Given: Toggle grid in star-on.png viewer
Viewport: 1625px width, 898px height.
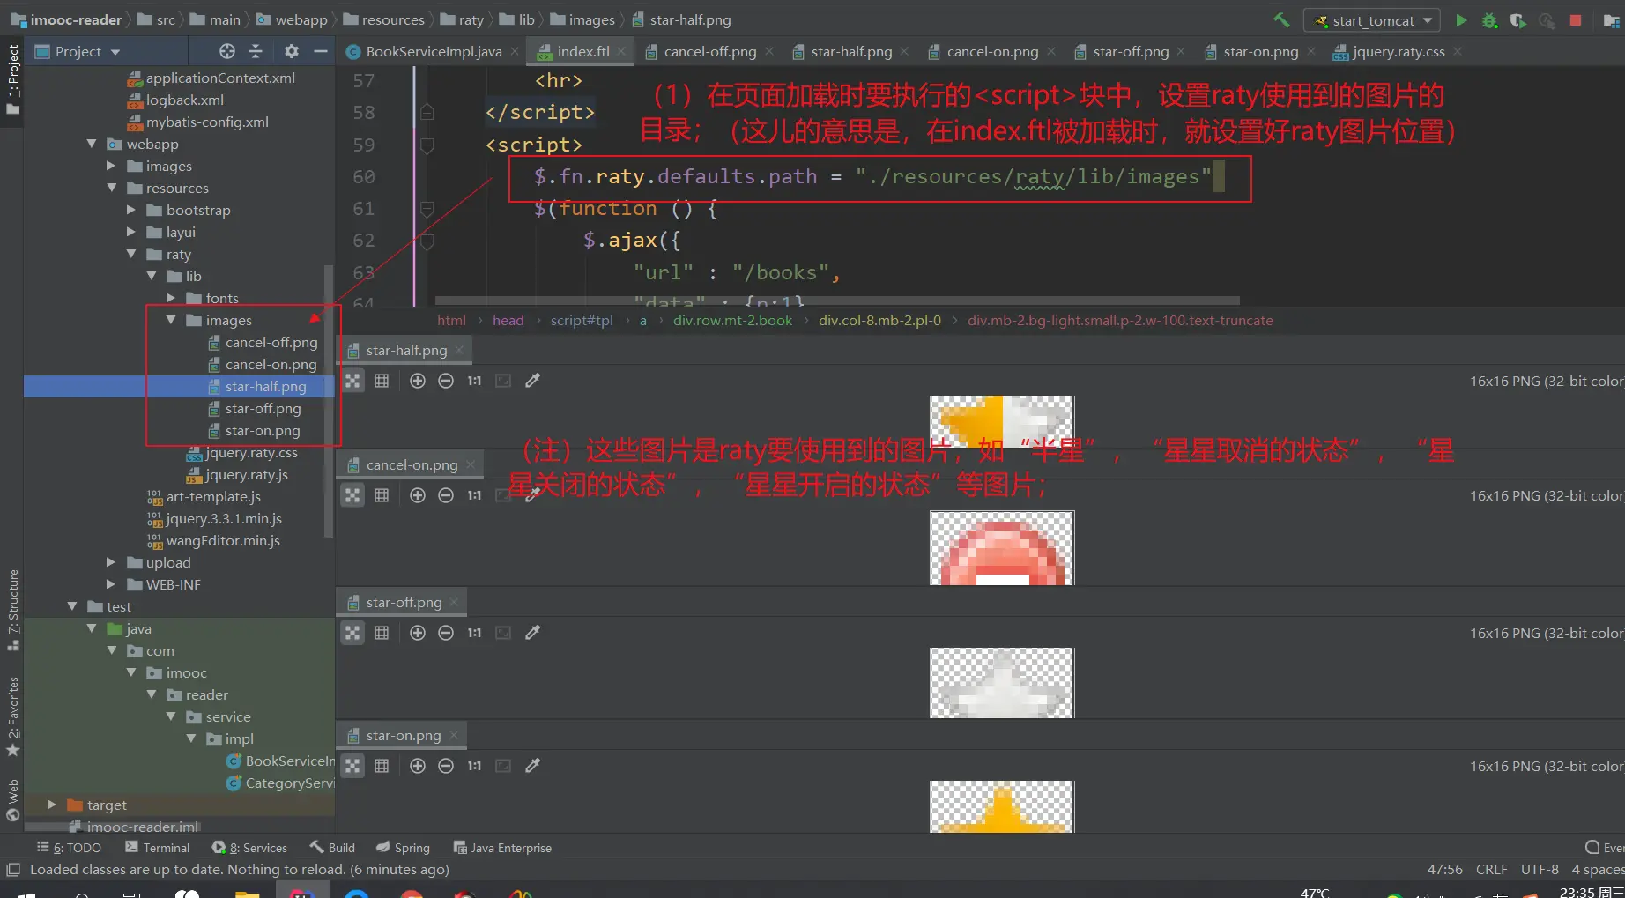Looking at the screenshot, I should click(x=382, y=766).
